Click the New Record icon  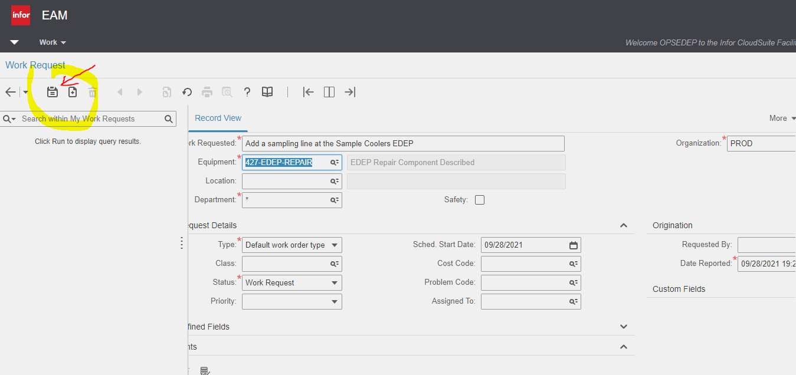coord(73,92)
